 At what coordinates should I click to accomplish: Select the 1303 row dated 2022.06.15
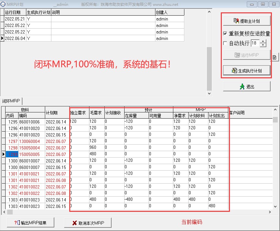pyautogui.click(x=137, y=206)
